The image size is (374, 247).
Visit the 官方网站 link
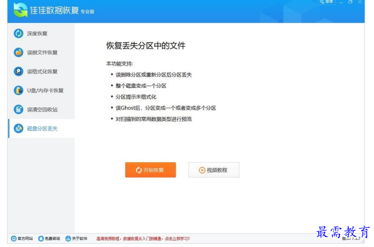pyautogui.click(x=22, y=238)
